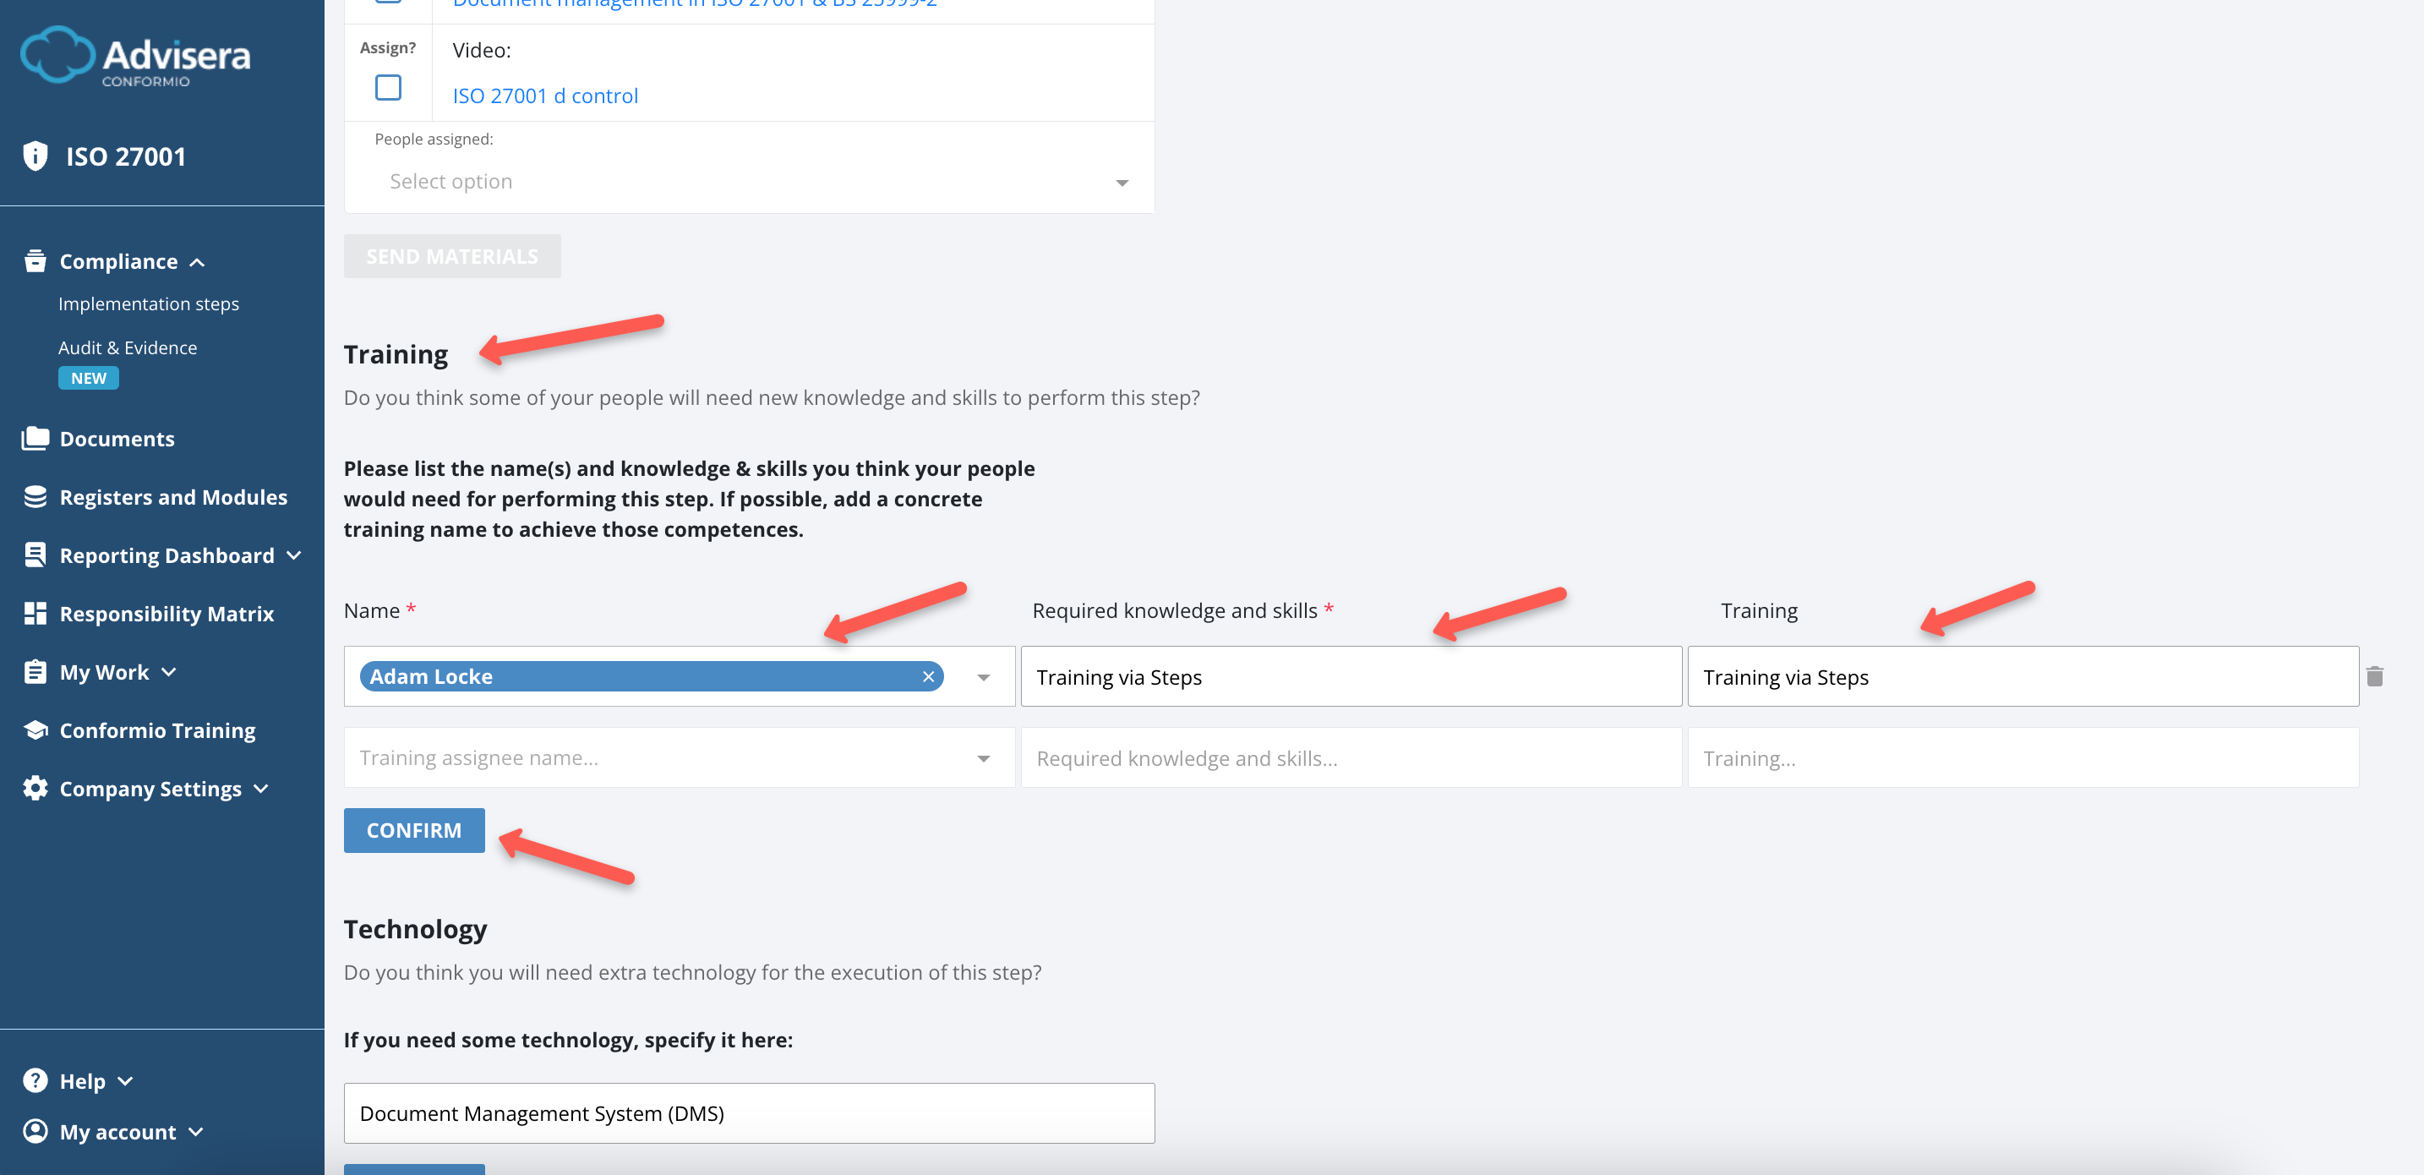Remove the Adam Locke name tag
The width and height of the screenshot is (2424, 1175).
[928, 676]
